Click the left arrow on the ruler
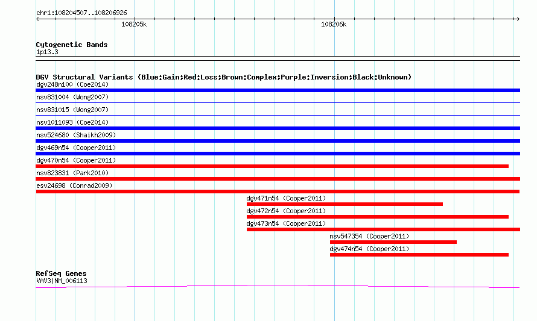This screenshot has width=537, height=321. point(37,19)
